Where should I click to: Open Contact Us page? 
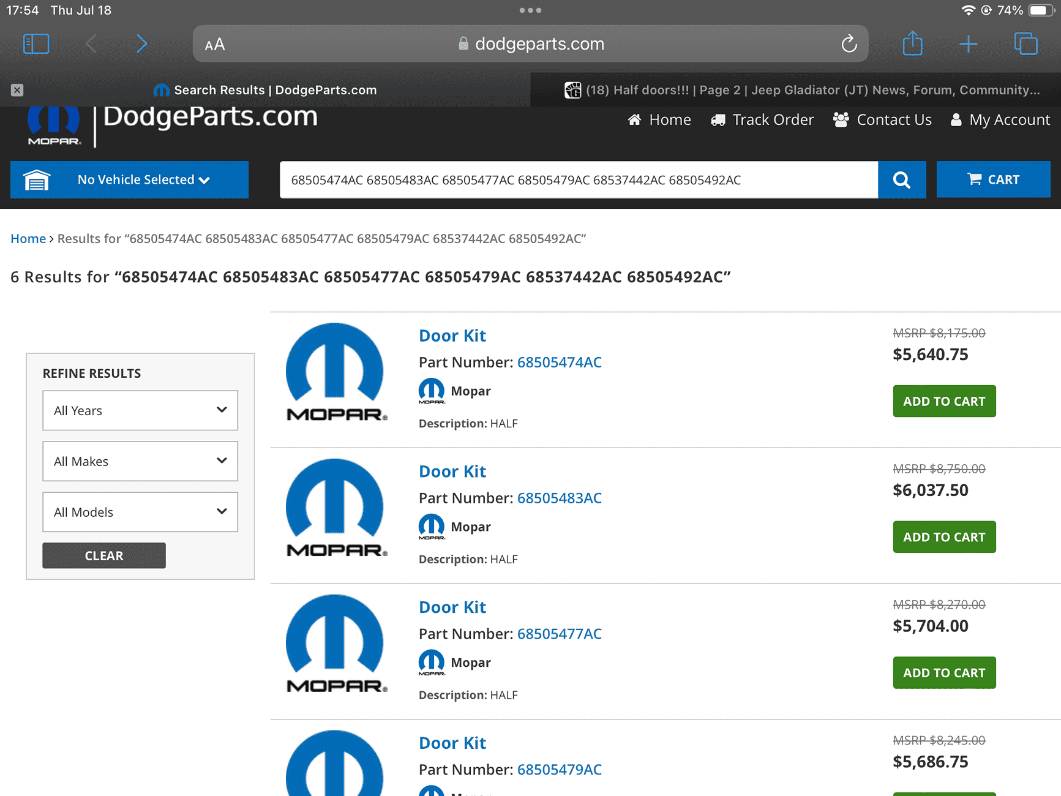(x=882, y=120)
